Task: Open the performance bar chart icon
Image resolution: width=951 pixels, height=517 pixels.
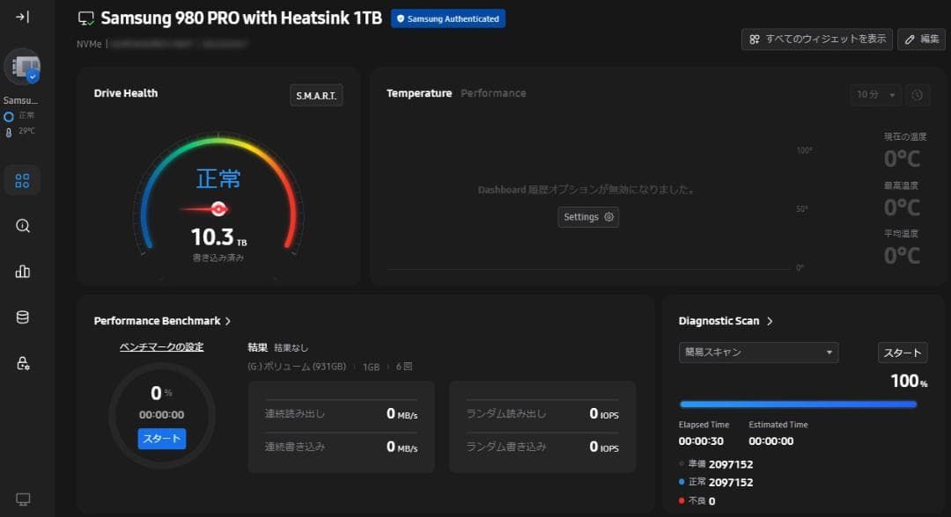Action: (22, 271)
